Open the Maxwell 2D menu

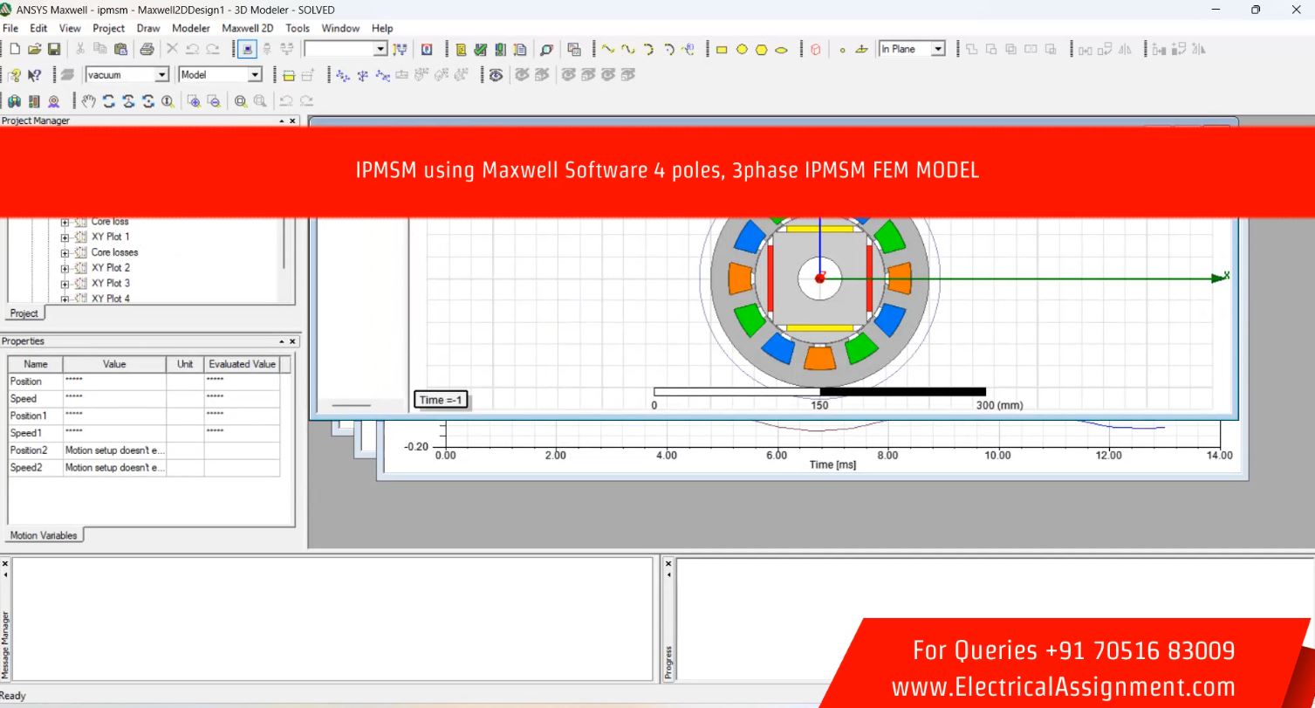pos(247,28)
